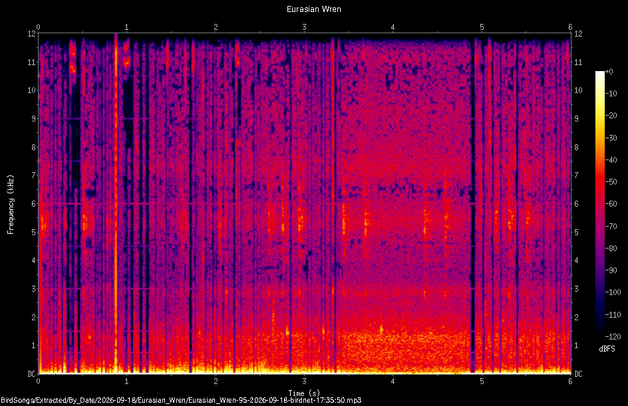
Task: Click the '-120' color scale value
Action: [x=613, y=337]
